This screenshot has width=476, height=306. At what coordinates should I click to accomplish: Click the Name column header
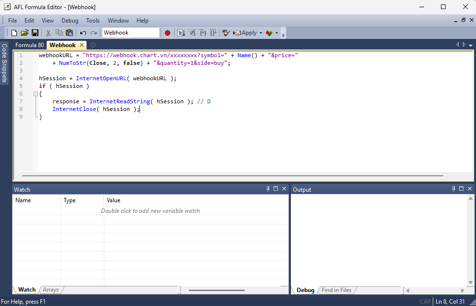point(37,200)
